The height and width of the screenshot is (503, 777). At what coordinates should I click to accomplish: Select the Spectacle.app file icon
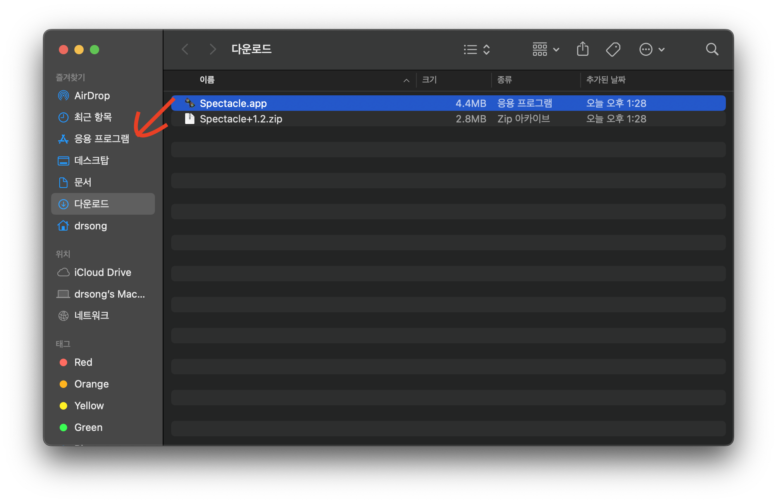pyautogui.click(x=189, y=103)
